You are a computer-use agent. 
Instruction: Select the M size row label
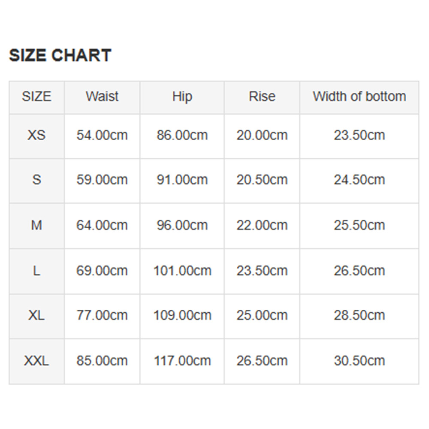point(36,225)
